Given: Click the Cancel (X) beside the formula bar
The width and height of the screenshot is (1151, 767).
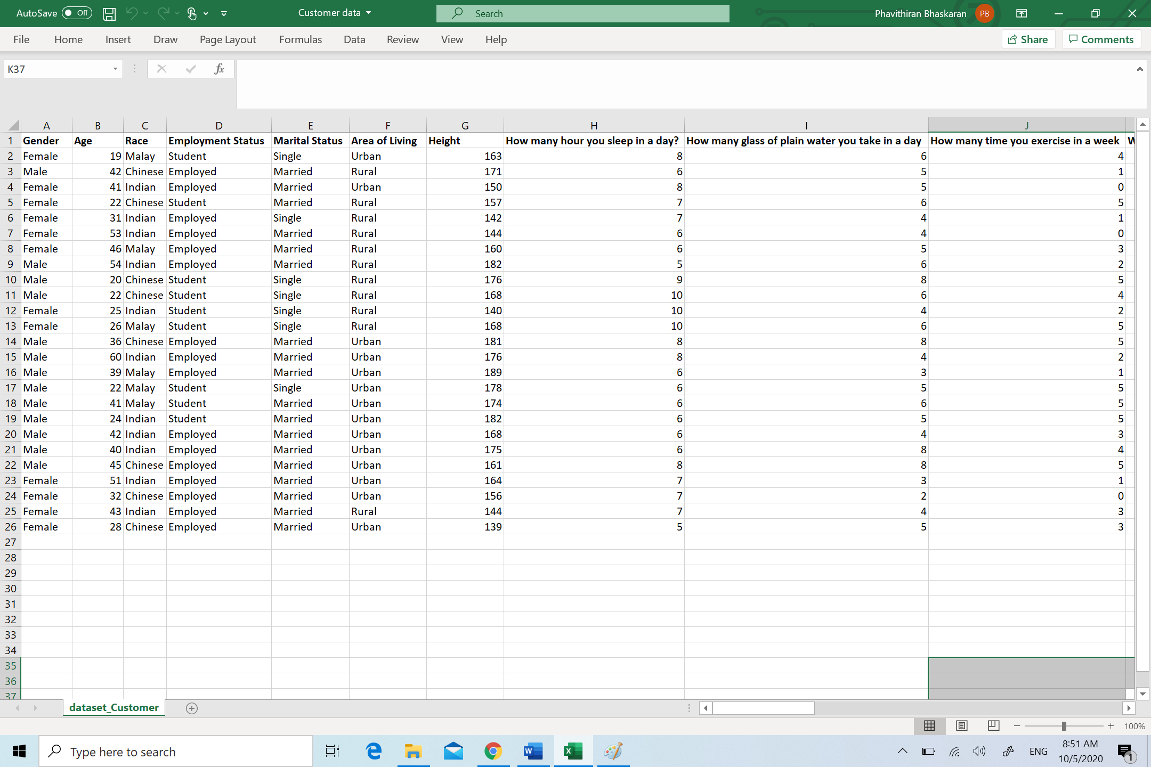Looking at the screenshot, I should pos(161,68).
